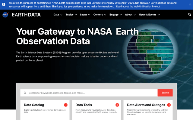Click Data Alerts and Outages arrow icon
Screen dimensions: 193x120
tap(169, 105)
